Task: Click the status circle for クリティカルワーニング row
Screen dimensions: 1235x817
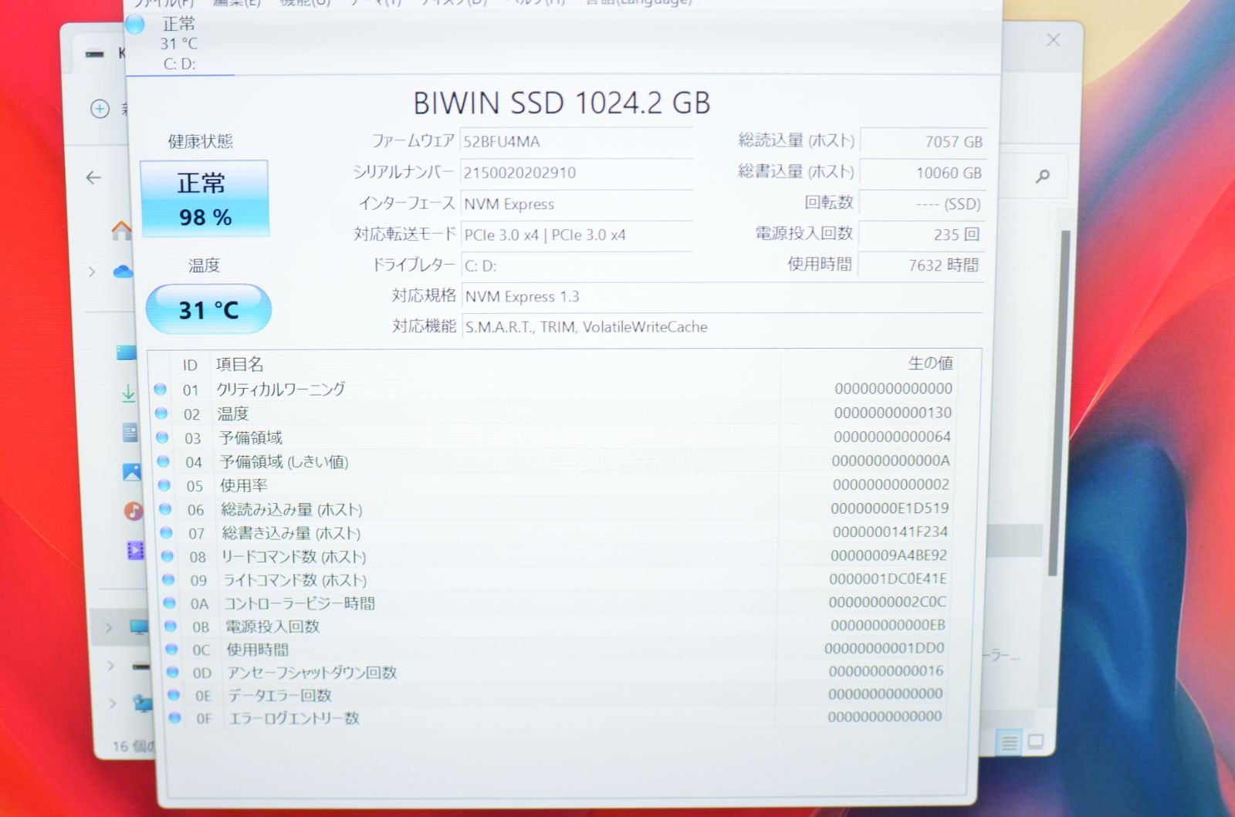Action: [x=161, y=390]
